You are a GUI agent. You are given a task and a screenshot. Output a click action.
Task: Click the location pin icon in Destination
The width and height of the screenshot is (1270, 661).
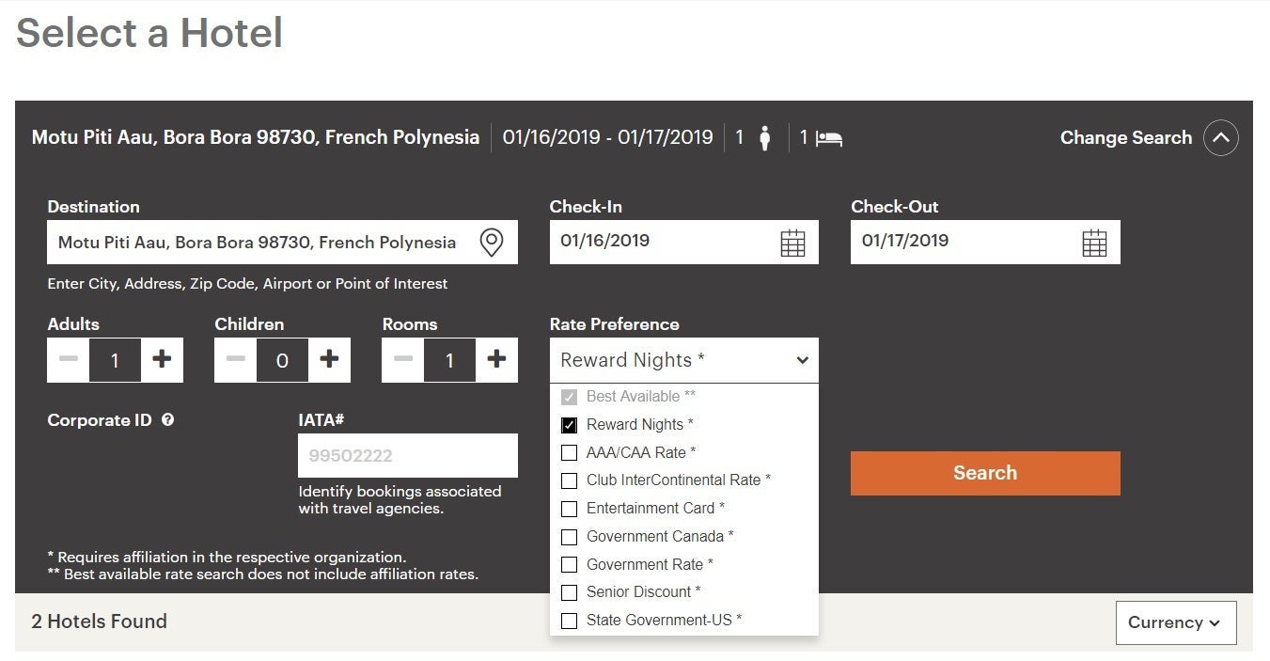[x=491, y=243]
